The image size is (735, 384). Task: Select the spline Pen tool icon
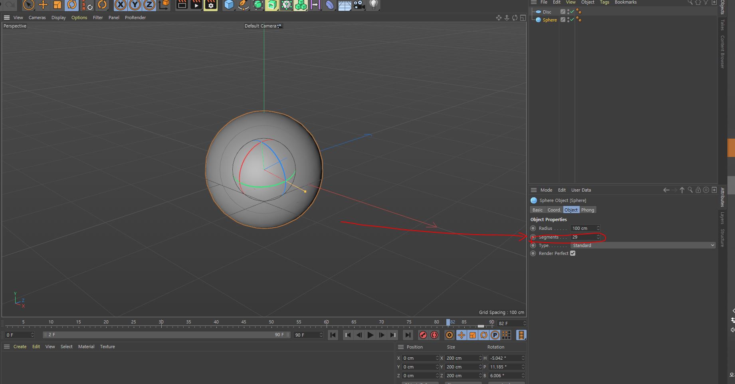click(x=243, y=5)
